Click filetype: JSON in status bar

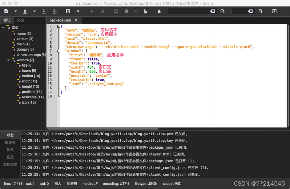pyautogui.click(x=146, y=184)
